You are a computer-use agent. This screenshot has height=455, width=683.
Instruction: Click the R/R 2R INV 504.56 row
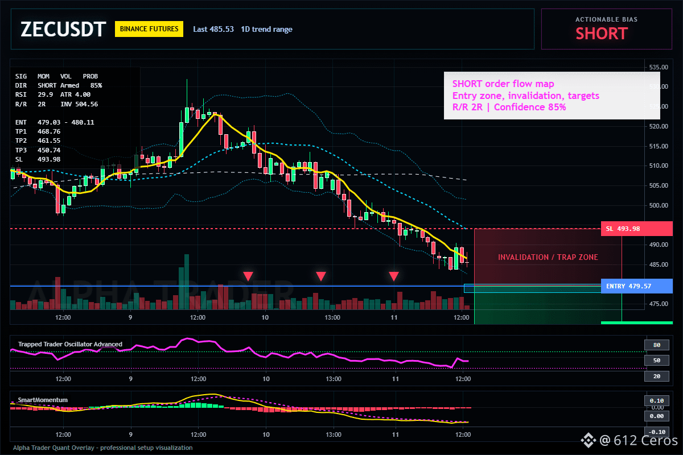[x=56, y=104]
